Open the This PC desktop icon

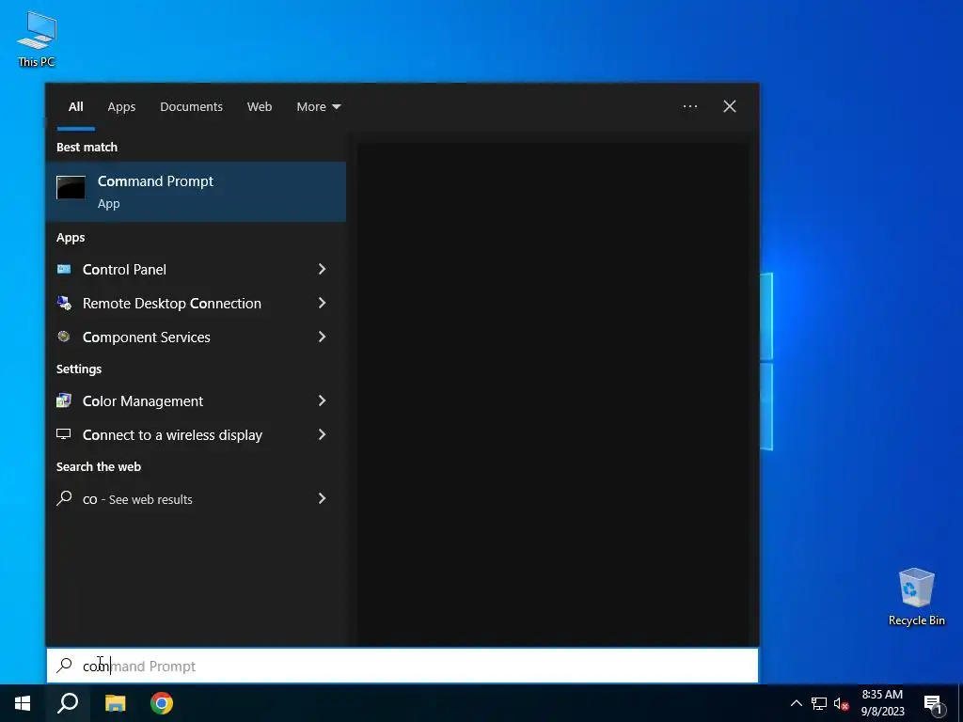coord(37,39)
